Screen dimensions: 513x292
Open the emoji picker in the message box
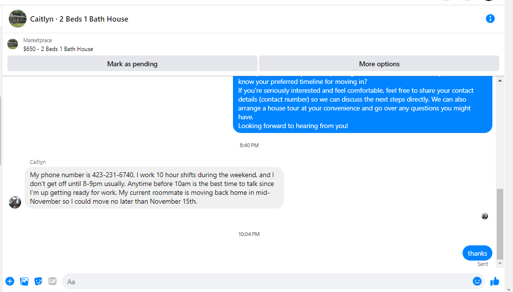(477, 281)
